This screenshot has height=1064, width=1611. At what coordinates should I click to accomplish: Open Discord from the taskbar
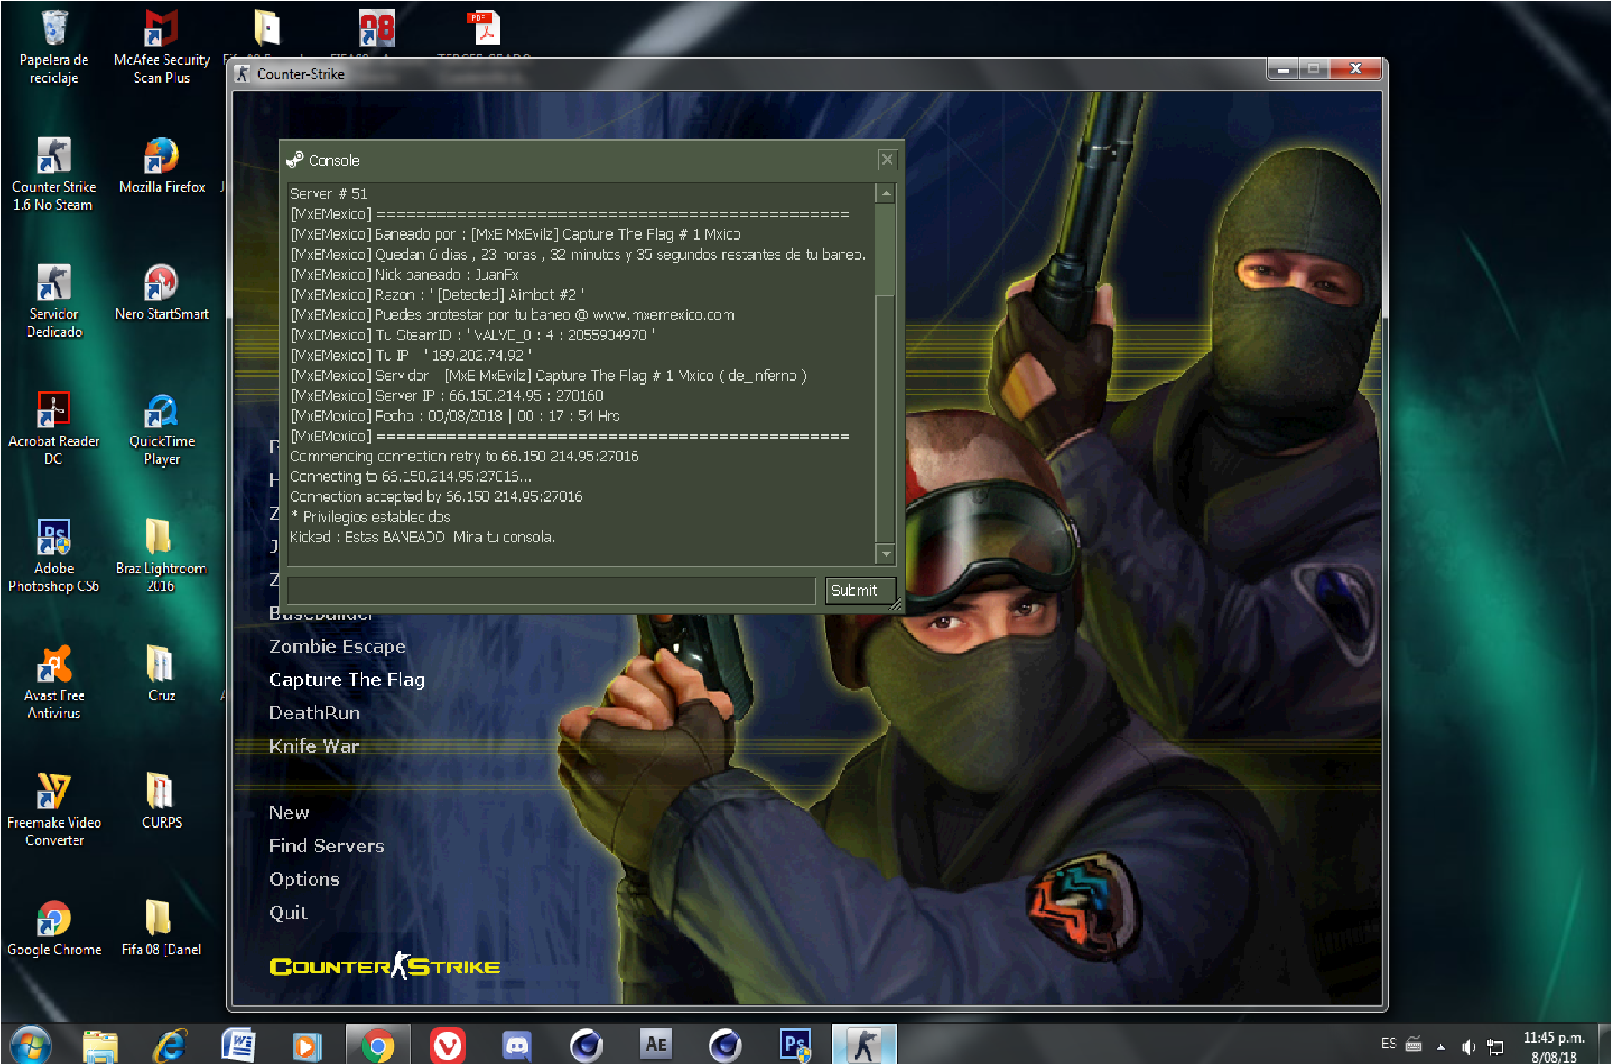pos(517,1046)
